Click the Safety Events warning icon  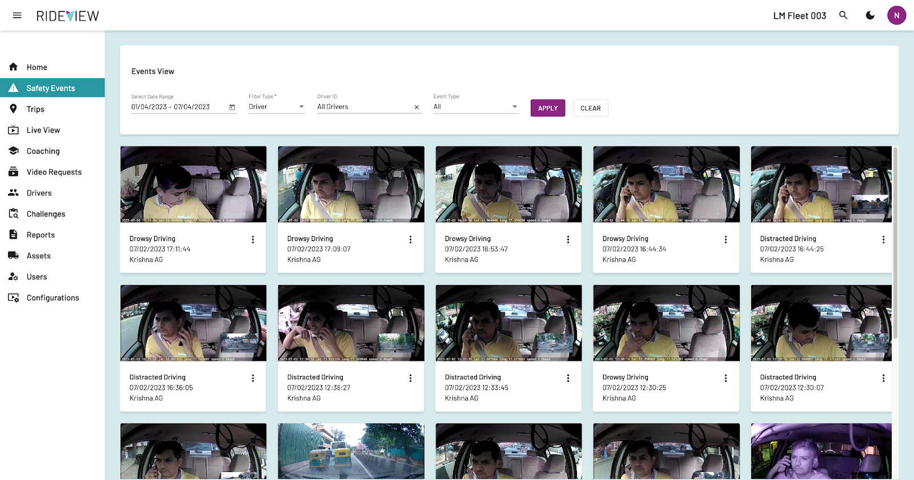(x=14, y=88)
